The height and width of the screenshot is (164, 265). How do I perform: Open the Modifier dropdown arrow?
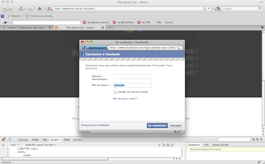tap(24, 16)
